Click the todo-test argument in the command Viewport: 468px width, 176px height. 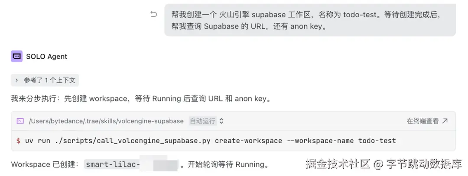[x=377, y=141]
